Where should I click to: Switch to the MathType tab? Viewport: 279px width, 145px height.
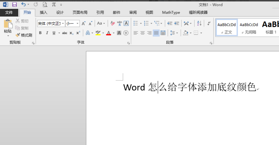click(171, 12)
